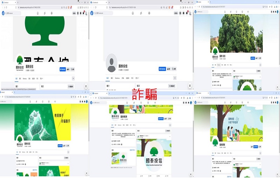Open Home icon in the green tree-logo cover window
The image size is (280, 178).
pyautogui.click(x=38, y=13)
